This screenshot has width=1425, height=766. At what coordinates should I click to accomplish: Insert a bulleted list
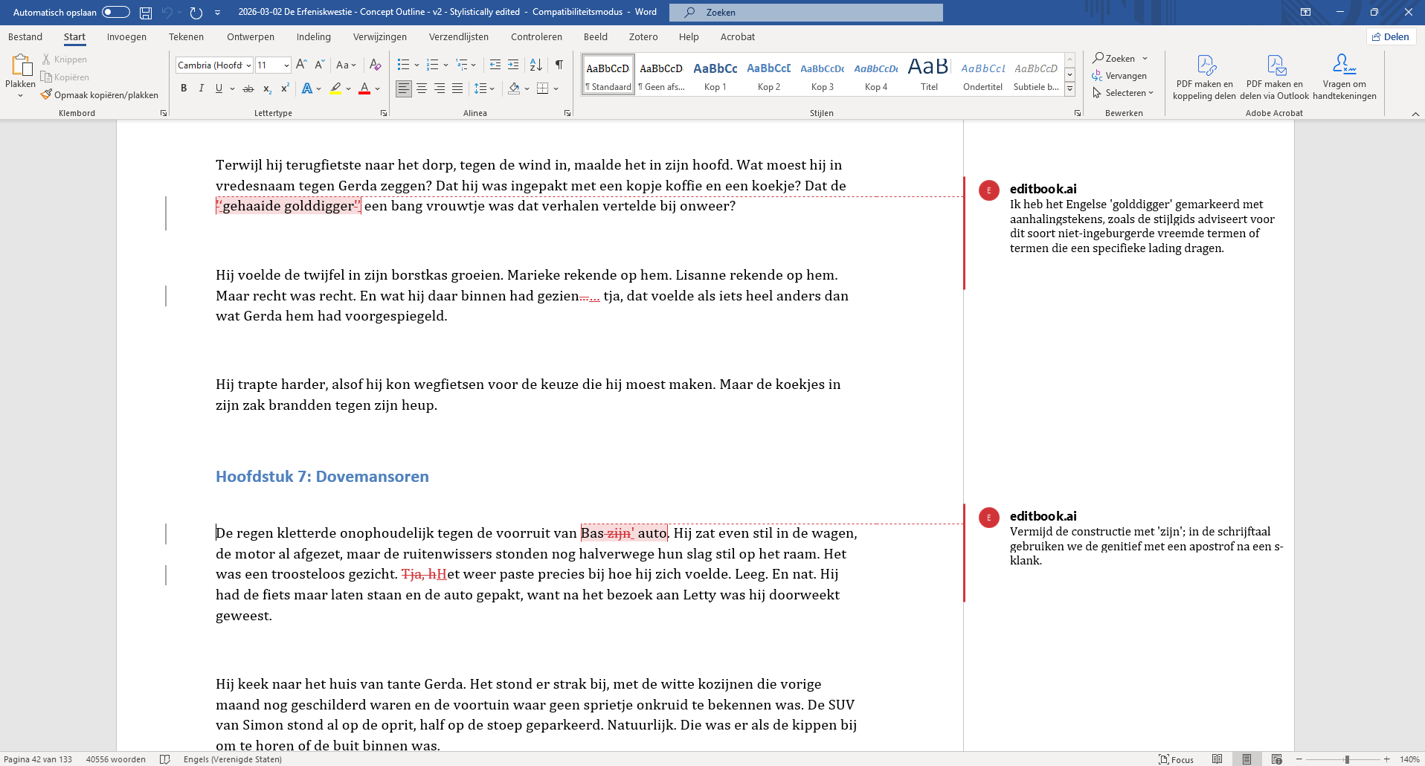(403, 65)
